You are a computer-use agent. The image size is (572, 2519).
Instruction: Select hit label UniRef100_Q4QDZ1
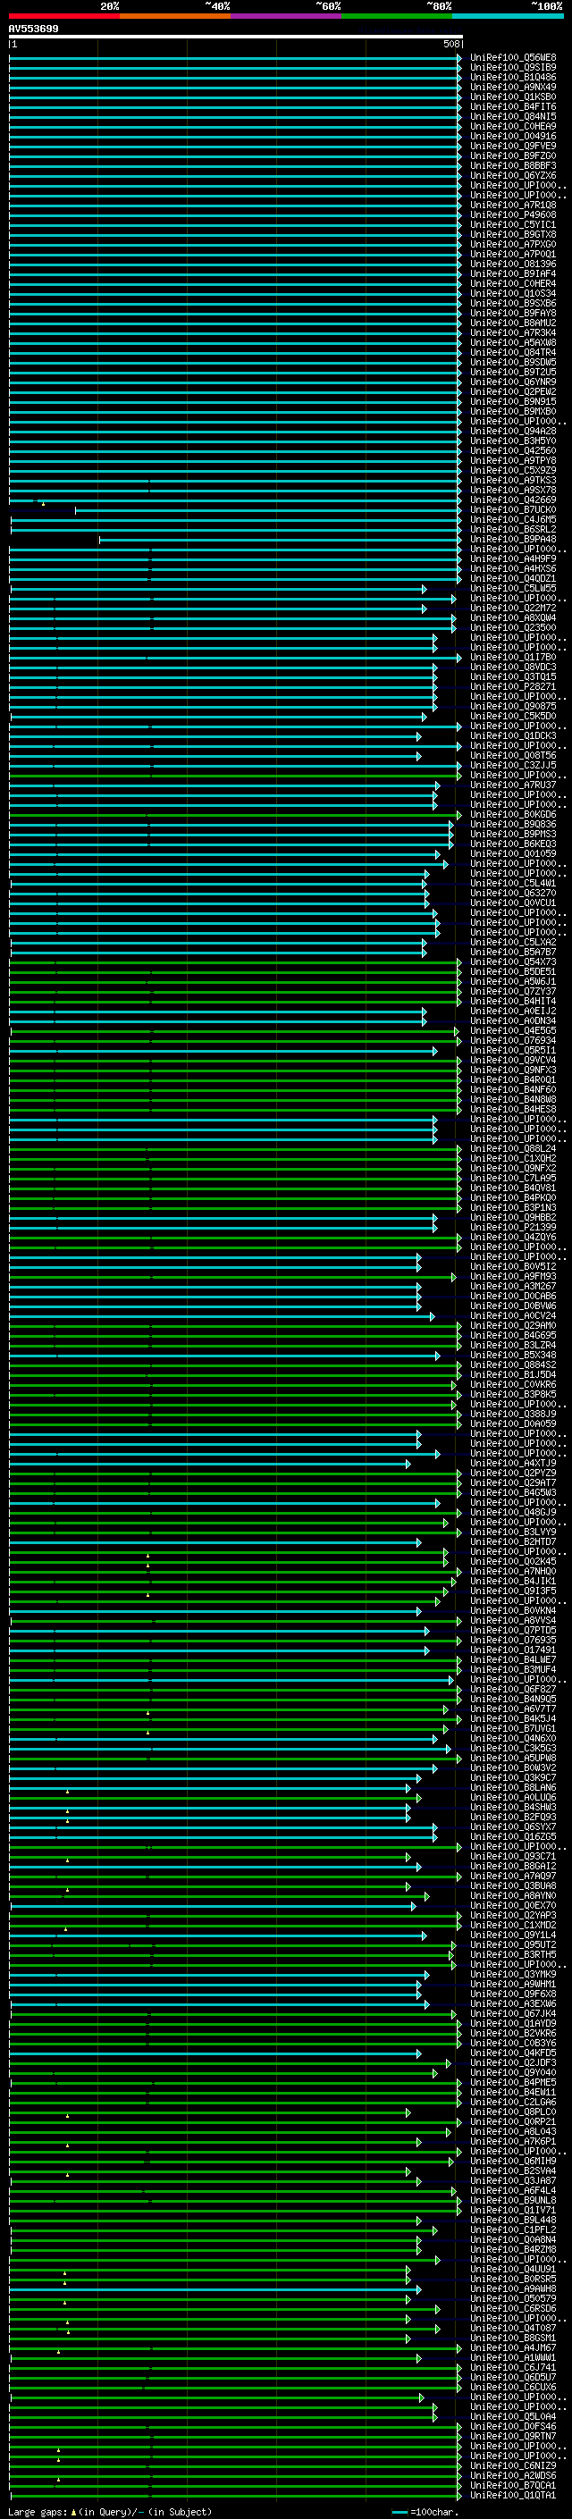(x=513, y=578)
